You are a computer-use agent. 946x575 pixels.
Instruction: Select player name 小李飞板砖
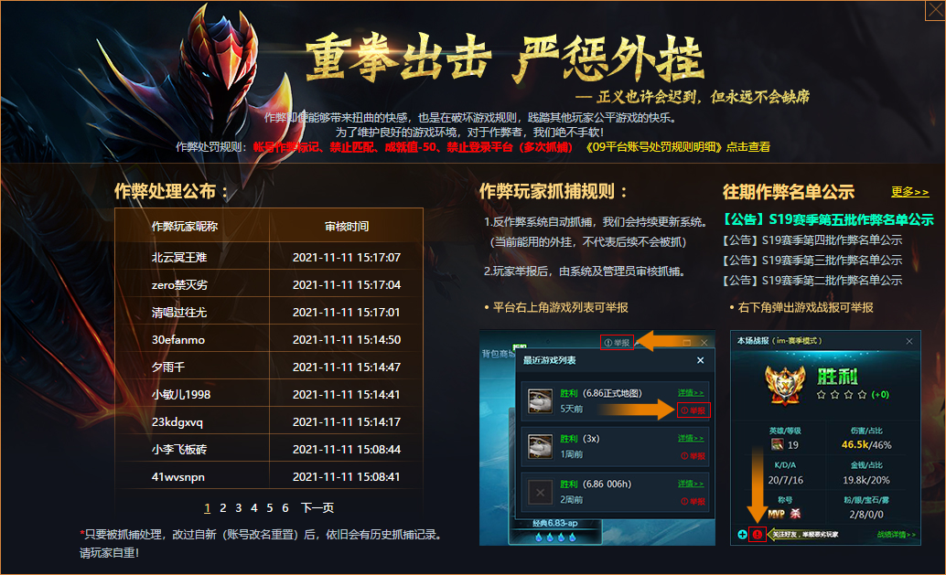pos(179,449)
